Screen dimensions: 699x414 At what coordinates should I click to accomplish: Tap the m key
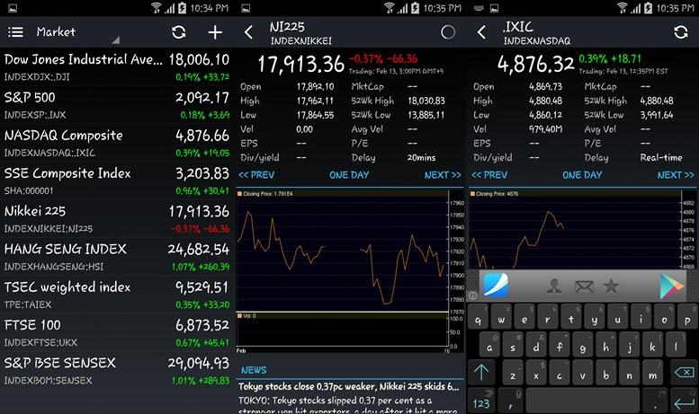(652, 374)
